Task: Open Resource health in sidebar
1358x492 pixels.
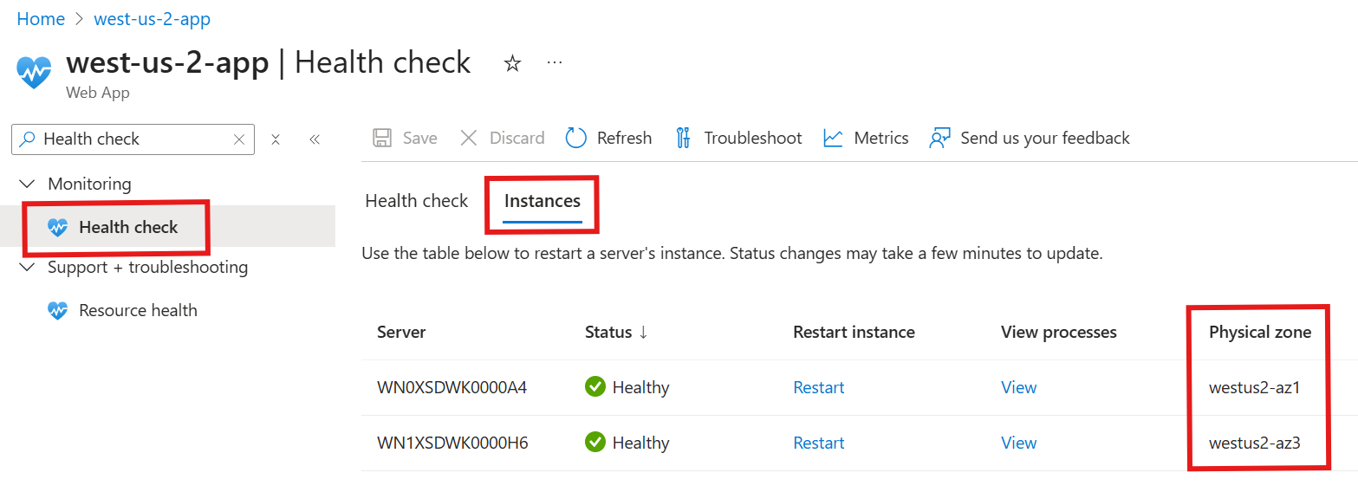Action: tap(137, 310)
